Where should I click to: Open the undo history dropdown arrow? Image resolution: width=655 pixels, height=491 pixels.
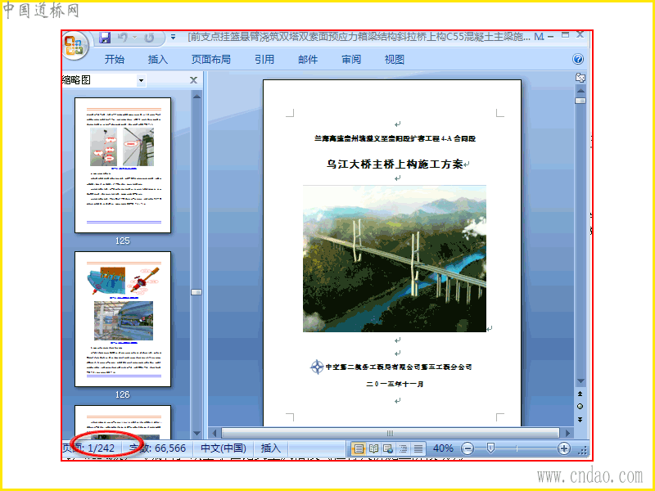click(x=134, y=38)
